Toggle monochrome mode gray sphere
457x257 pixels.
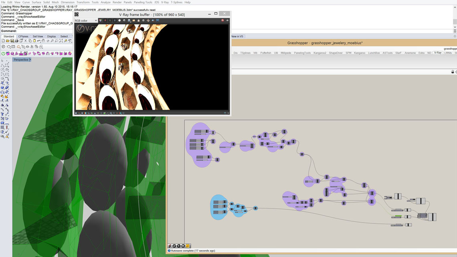(x=124, y=20)
